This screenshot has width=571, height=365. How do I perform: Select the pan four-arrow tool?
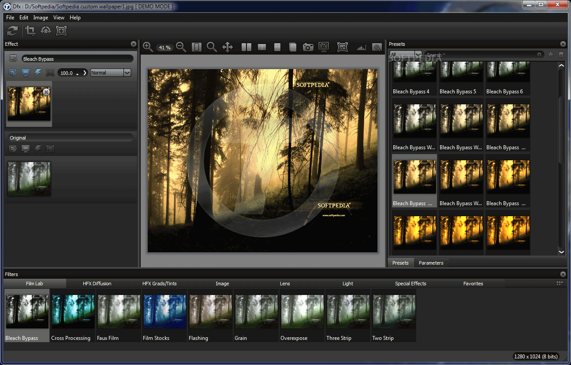(x=228, y=47)
